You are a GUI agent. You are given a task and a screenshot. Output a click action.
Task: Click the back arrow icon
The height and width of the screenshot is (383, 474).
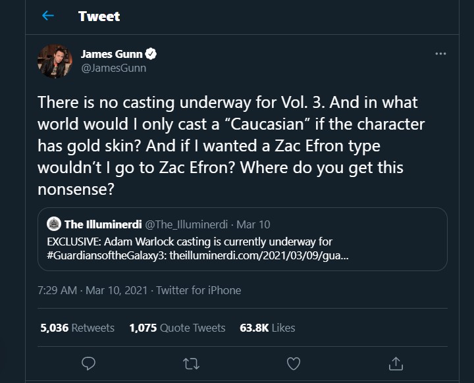coord(47,16)
